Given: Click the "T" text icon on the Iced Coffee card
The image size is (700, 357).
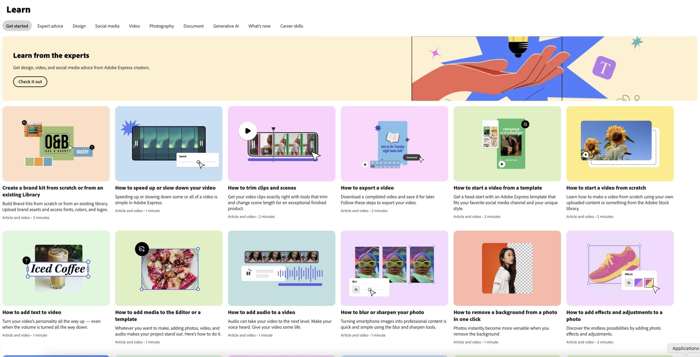Looking at the screenshot, I should click(26, 261).
